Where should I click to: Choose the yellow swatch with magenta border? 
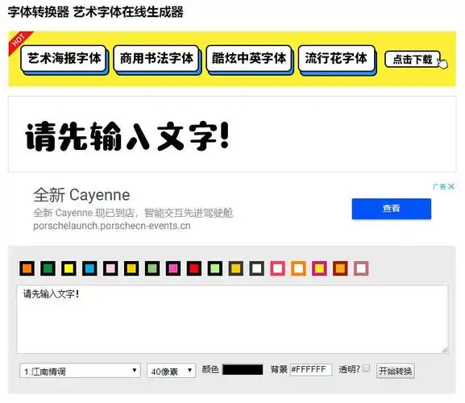pyautogui.click(x=319, y=268)
